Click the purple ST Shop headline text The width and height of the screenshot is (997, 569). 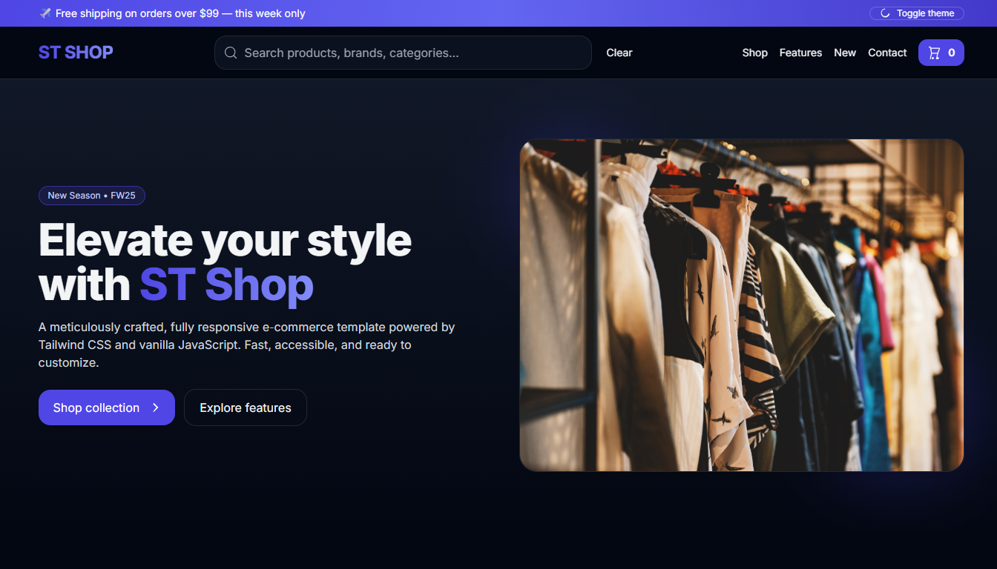[x=226, y=285]
